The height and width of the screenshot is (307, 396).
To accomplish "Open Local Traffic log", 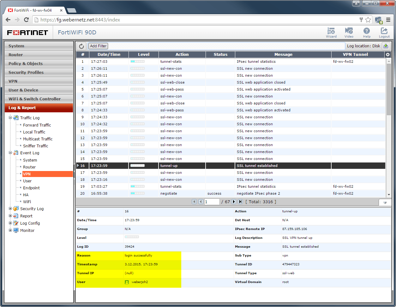I will (34, 132).
